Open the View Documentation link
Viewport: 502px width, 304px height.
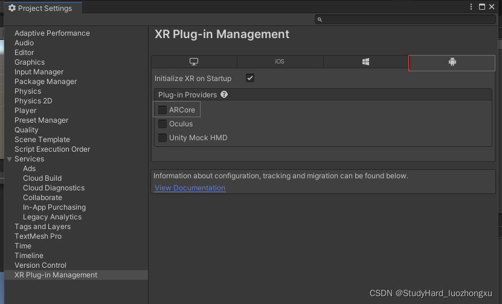point(190,188)
